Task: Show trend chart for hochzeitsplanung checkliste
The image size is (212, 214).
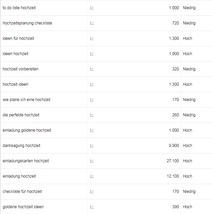Action: (92, 23)
